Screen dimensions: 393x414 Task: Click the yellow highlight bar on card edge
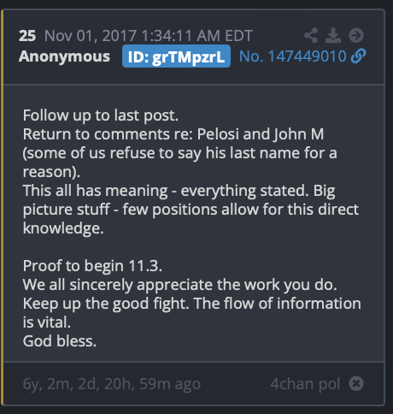pyautogui.click(x=3, y=207)
